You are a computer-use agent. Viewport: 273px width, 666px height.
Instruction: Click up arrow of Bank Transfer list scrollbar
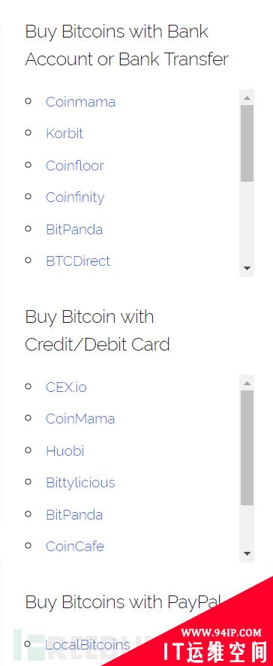tap(247, 98)
